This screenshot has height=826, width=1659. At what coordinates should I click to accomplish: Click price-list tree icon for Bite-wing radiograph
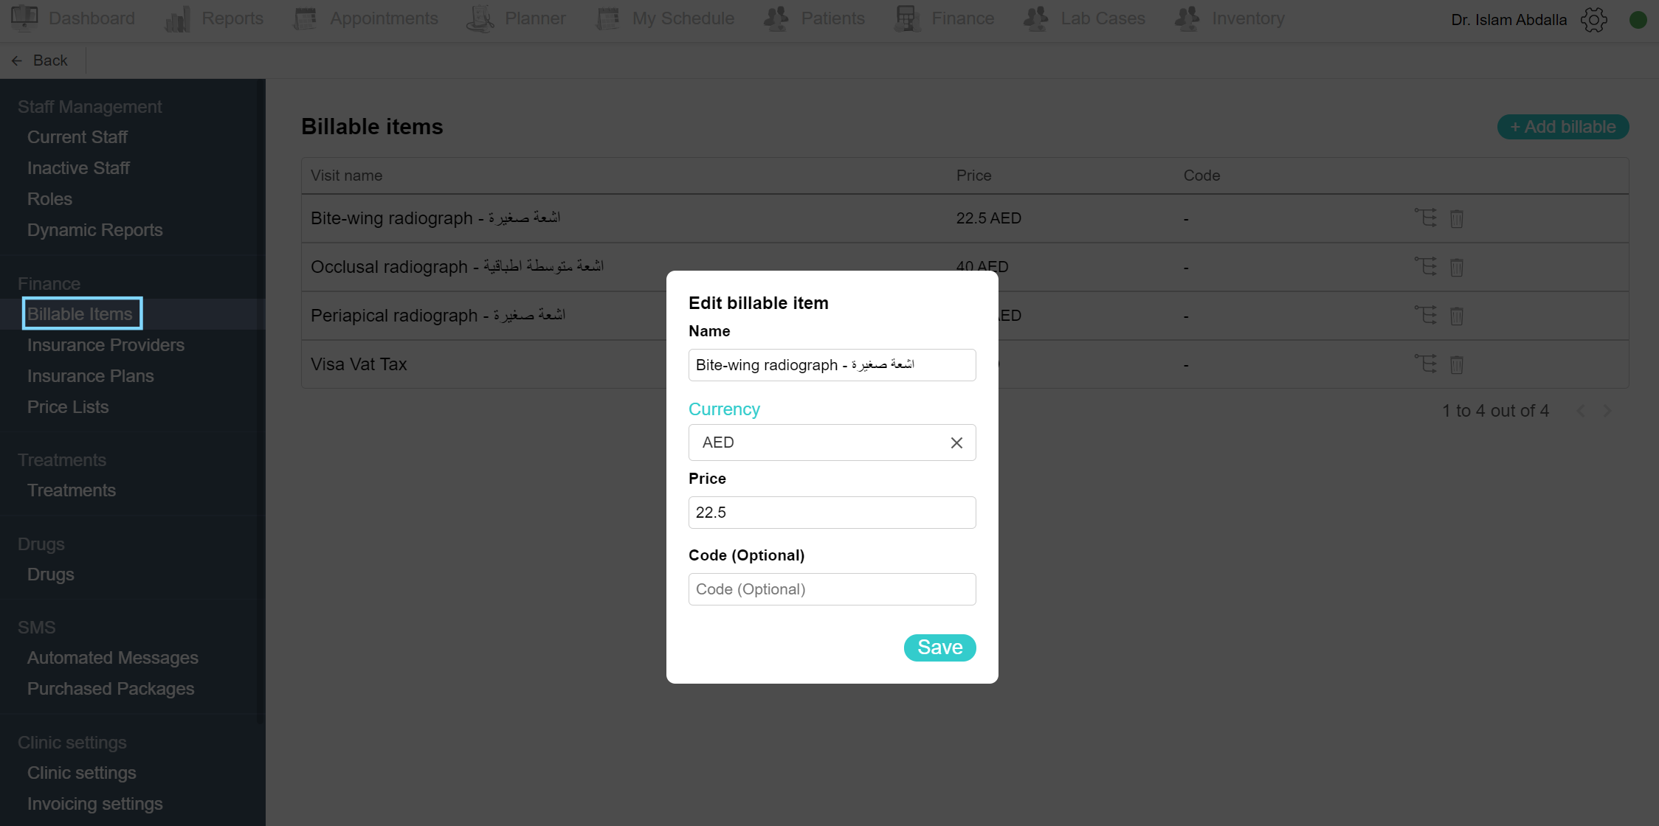(x=1426, y=218)
